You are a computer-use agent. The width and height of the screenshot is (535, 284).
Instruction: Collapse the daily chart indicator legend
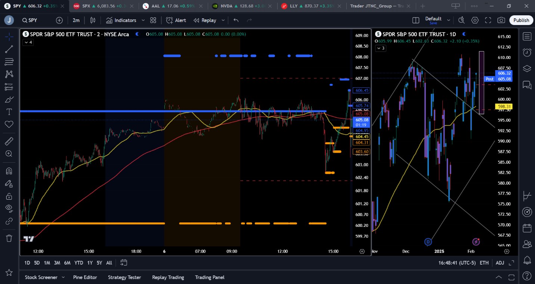(x=381, y=48)
